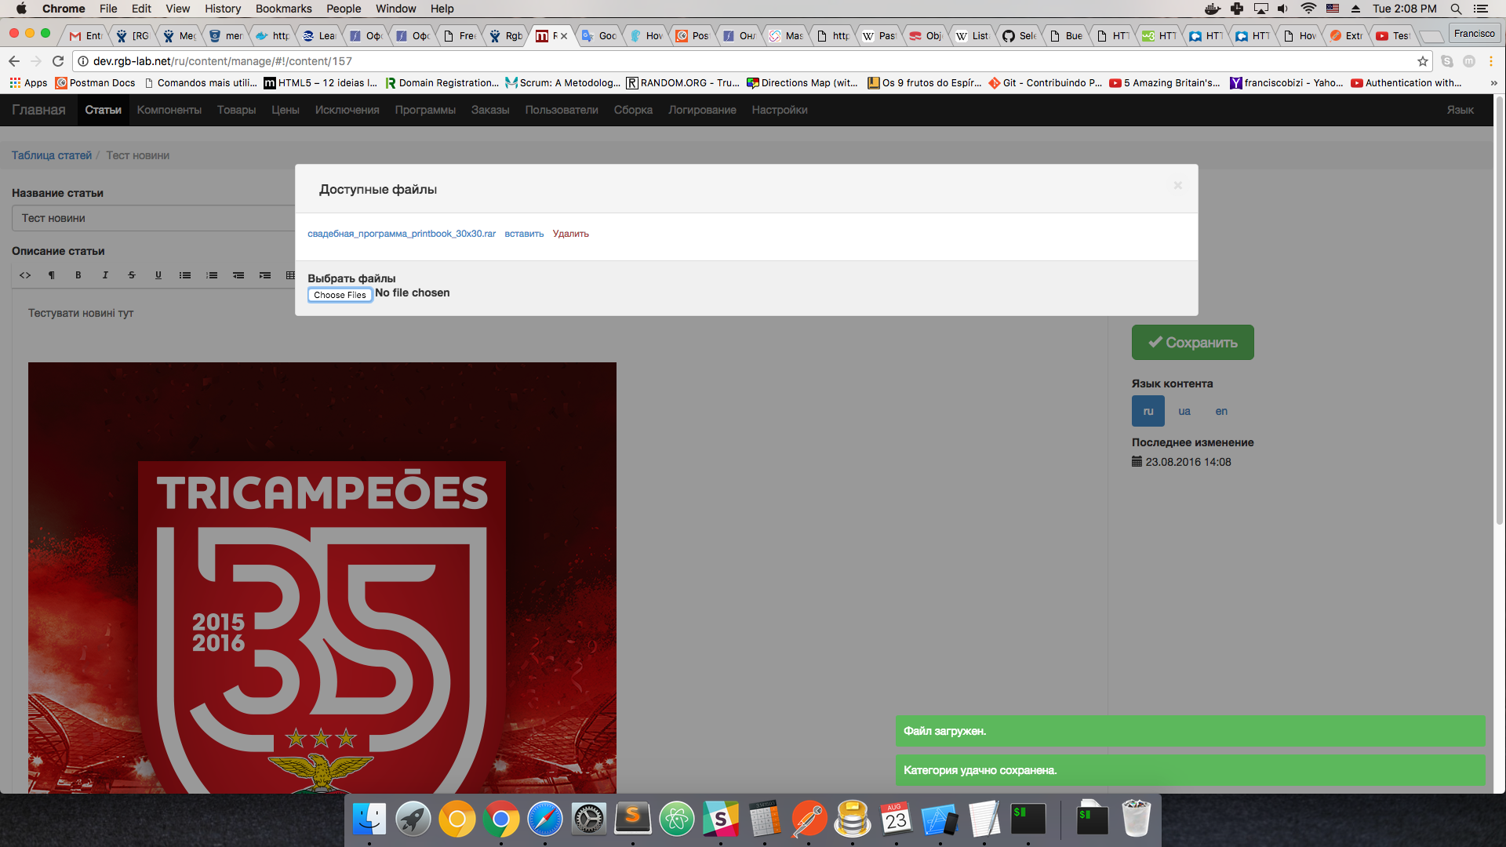
Task: Open the paragraph format dropdown
Action: click(52, 275)
